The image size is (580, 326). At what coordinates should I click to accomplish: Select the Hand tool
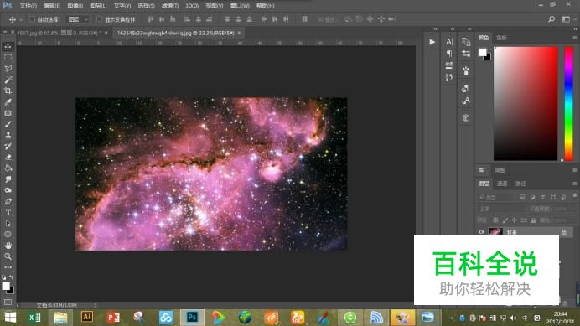(8, 246)
